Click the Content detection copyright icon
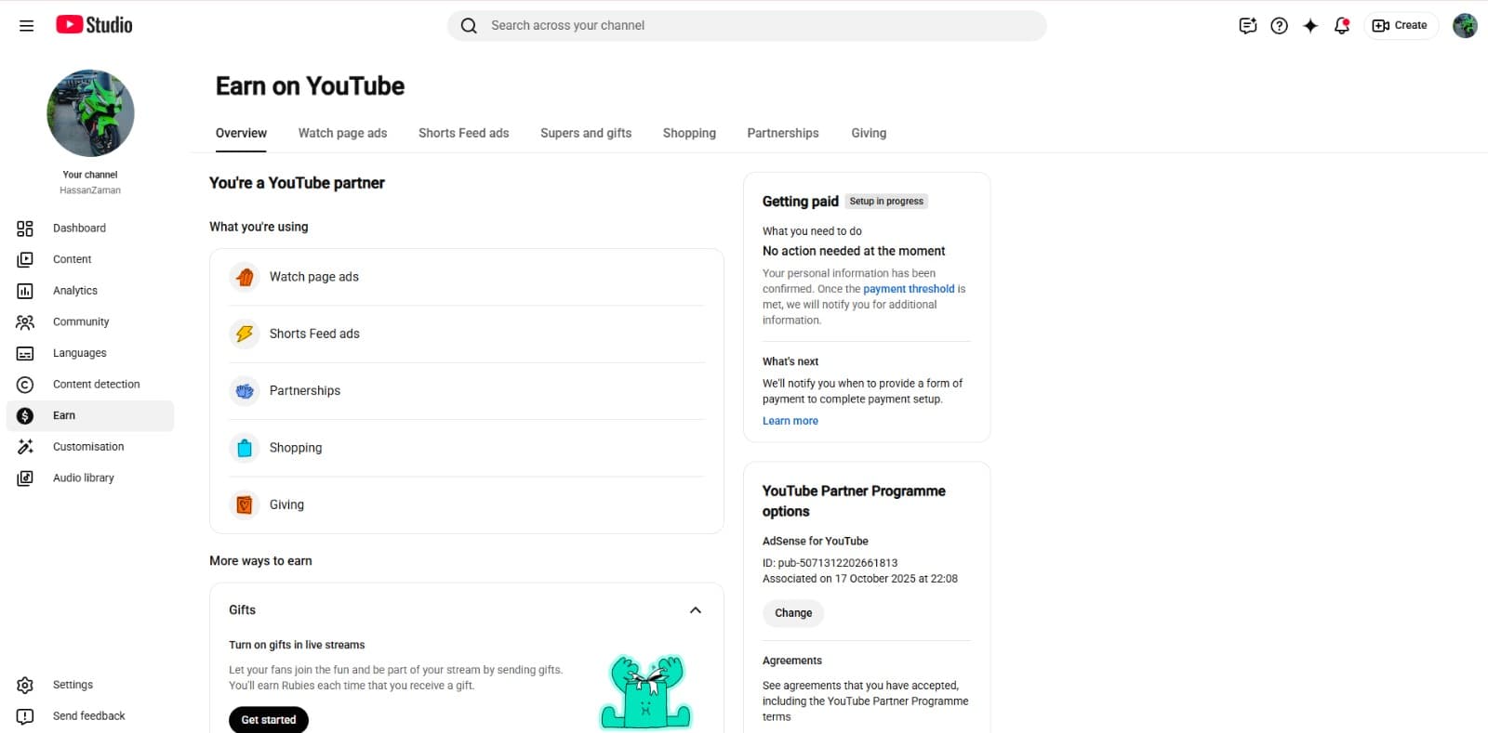Image resolution: width=1488 pixels, height=733 pixels. [x=25, y=385]
